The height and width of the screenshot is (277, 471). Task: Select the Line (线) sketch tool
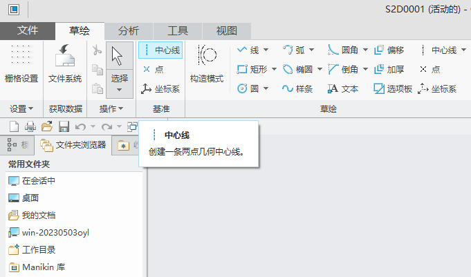(x=248, y=50)
